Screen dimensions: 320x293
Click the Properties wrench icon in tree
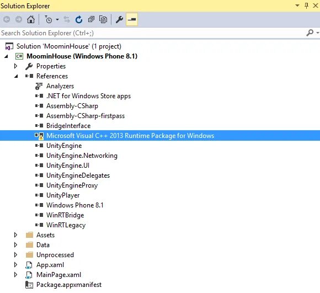tap(29, 66)
